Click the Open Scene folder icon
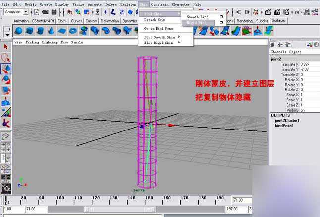The width and height of the screenshot is (320, 217). coord(45,12)
